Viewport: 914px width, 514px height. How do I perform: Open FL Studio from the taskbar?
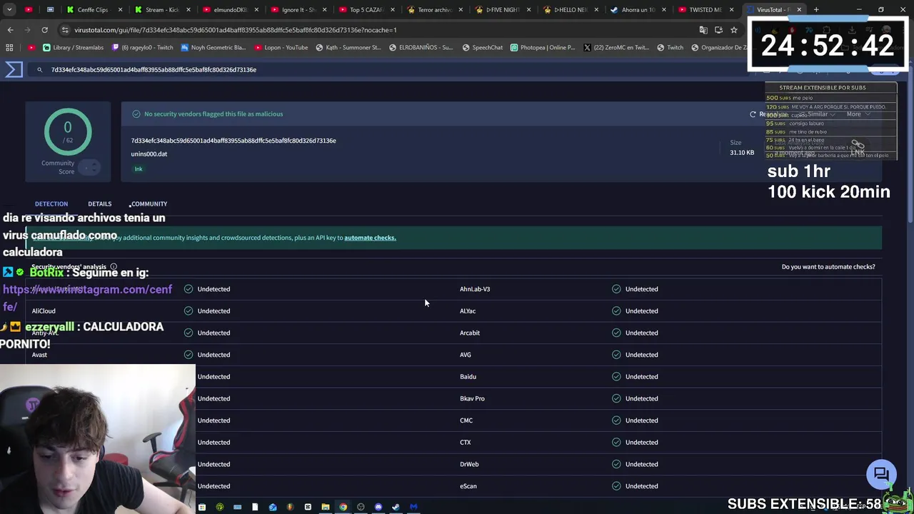pyautogui.click(x=290, y=507)
